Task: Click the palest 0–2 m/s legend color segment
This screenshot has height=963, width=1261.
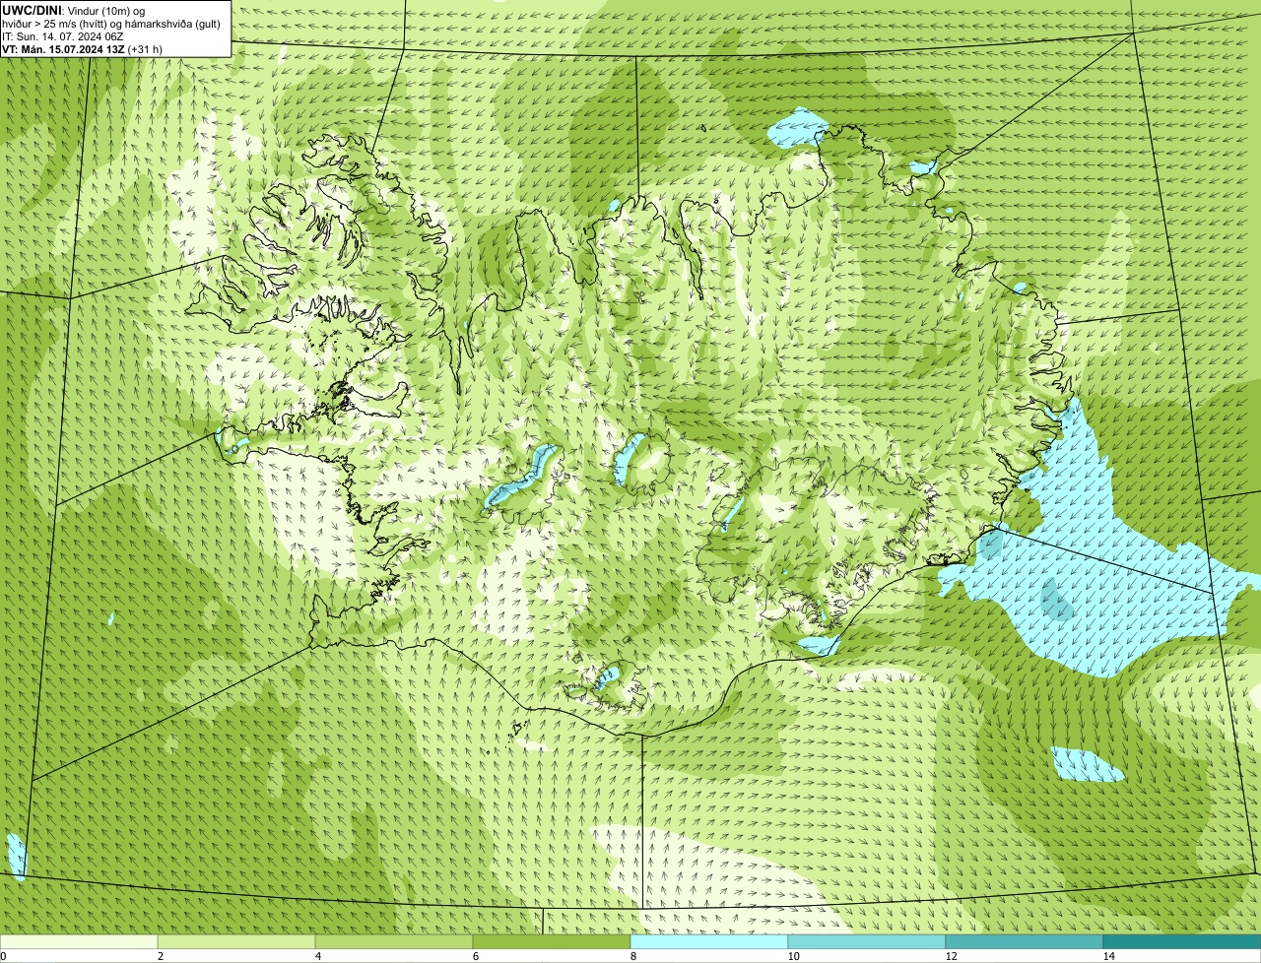Action: [79, 941]
